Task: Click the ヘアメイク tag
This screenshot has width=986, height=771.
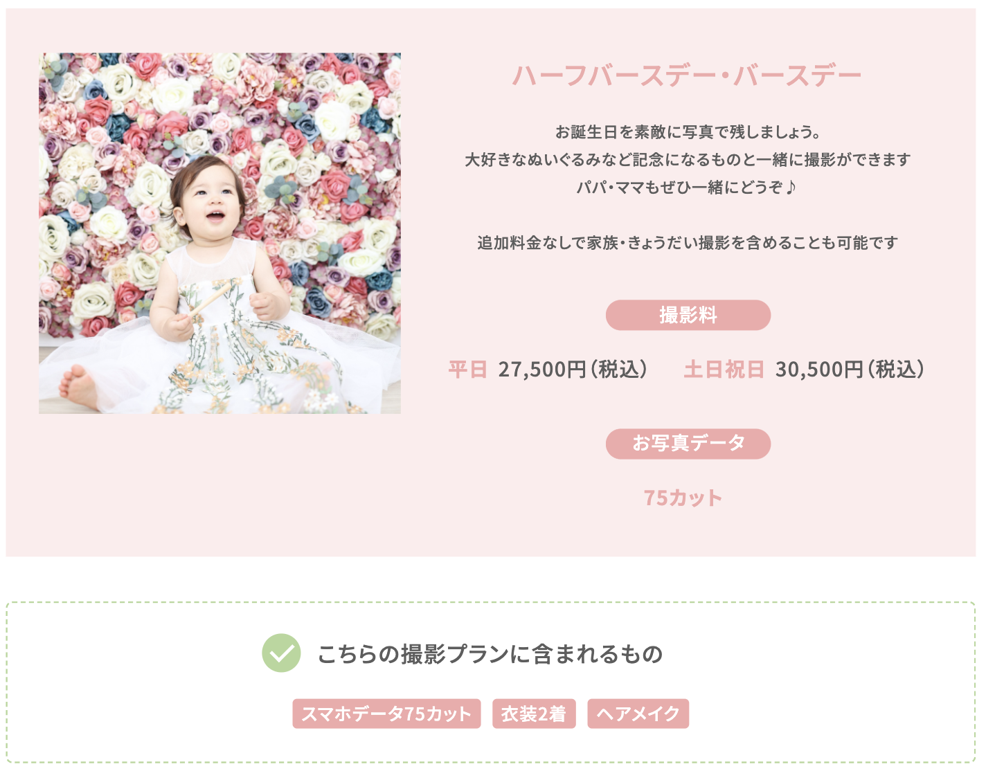Action: (638, 714)
